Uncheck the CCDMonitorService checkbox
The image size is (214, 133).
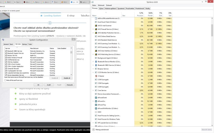(6, 60)
